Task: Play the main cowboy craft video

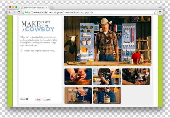Action: click(107, 41)
